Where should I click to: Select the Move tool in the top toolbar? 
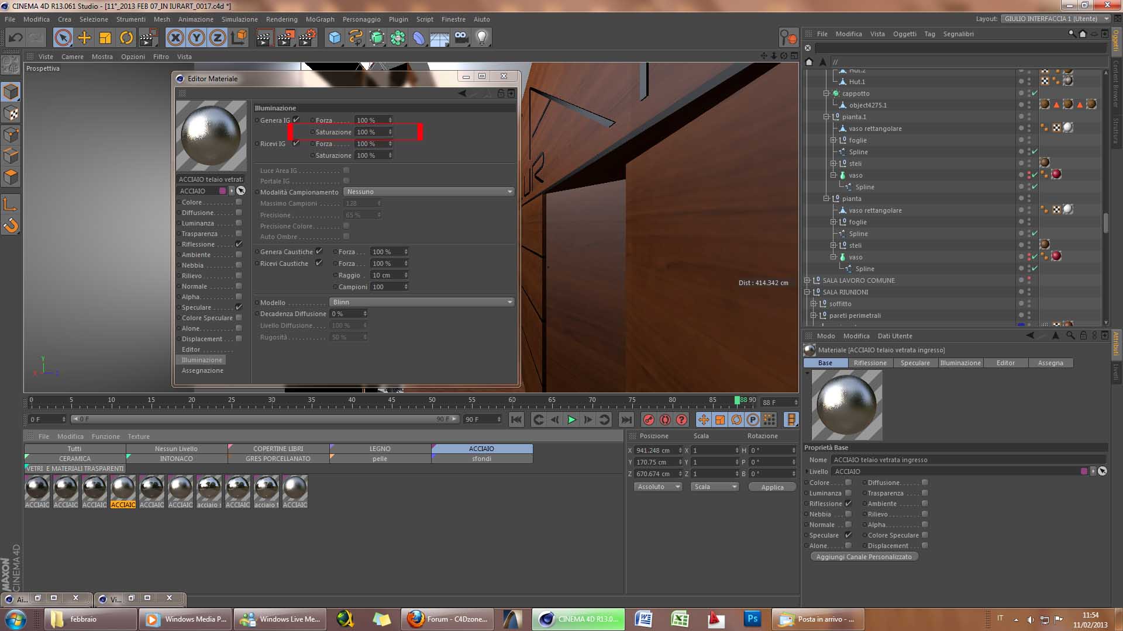84,38
